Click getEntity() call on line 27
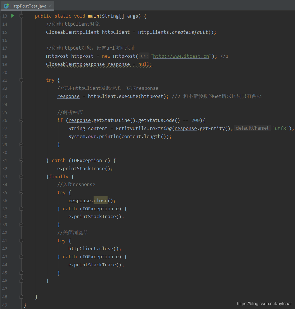The image size is (295, 309). click(x=215, y=129)
